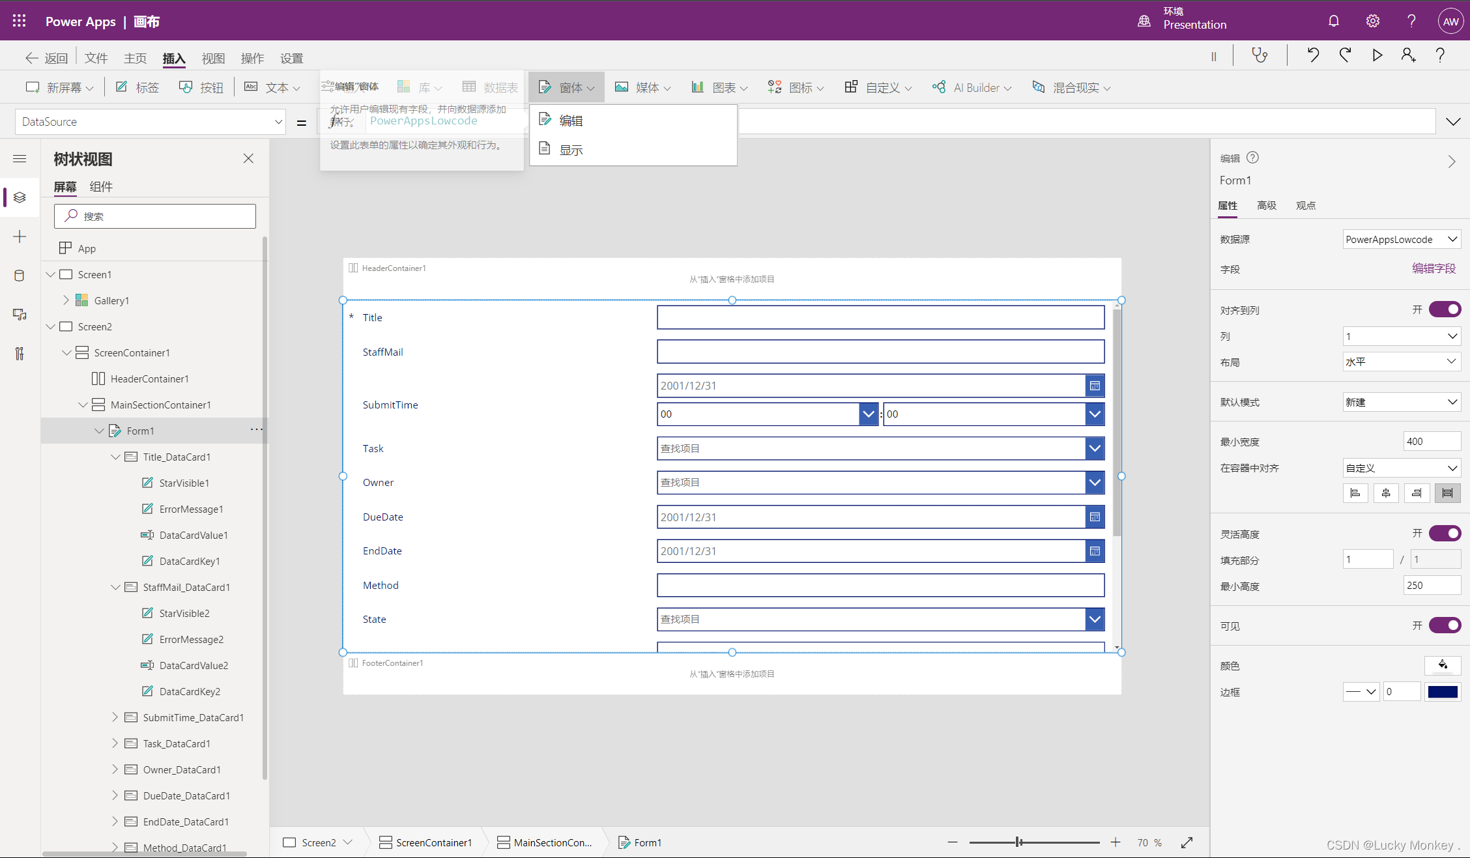Open the data source PowerAppsLowcode dropdown
Image resolution: width=1470 pixels, height=858 pixels.
(1402, 239)
